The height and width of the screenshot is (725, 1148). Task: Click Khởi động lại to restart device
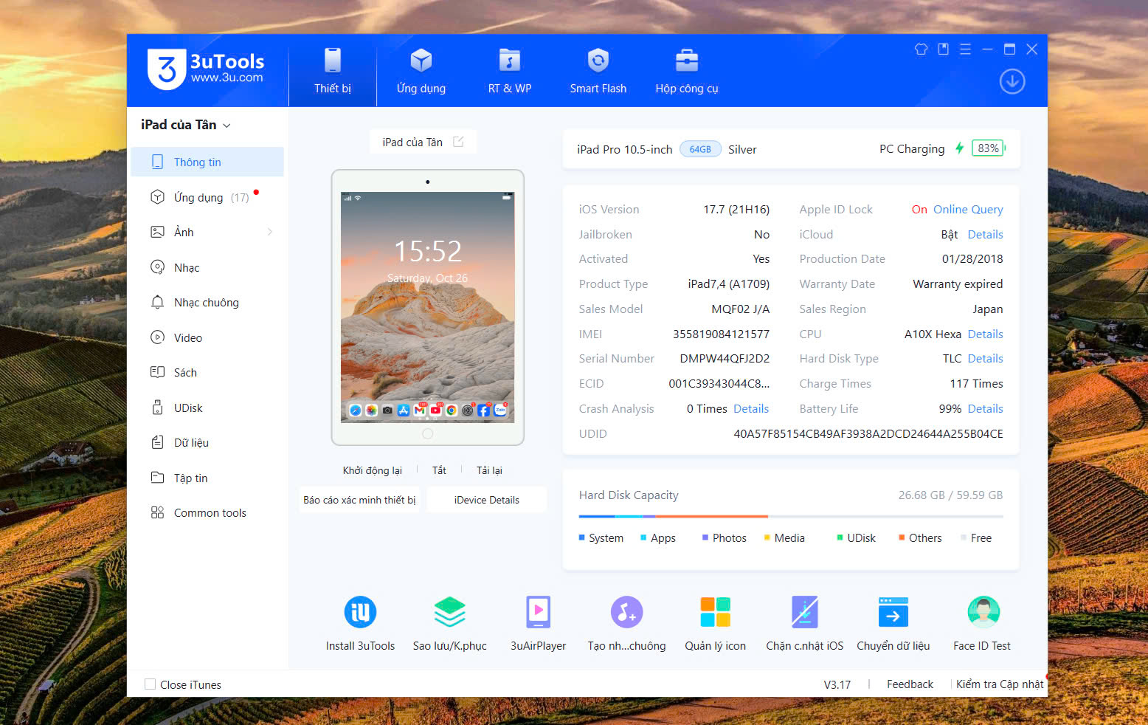point(372,470)
